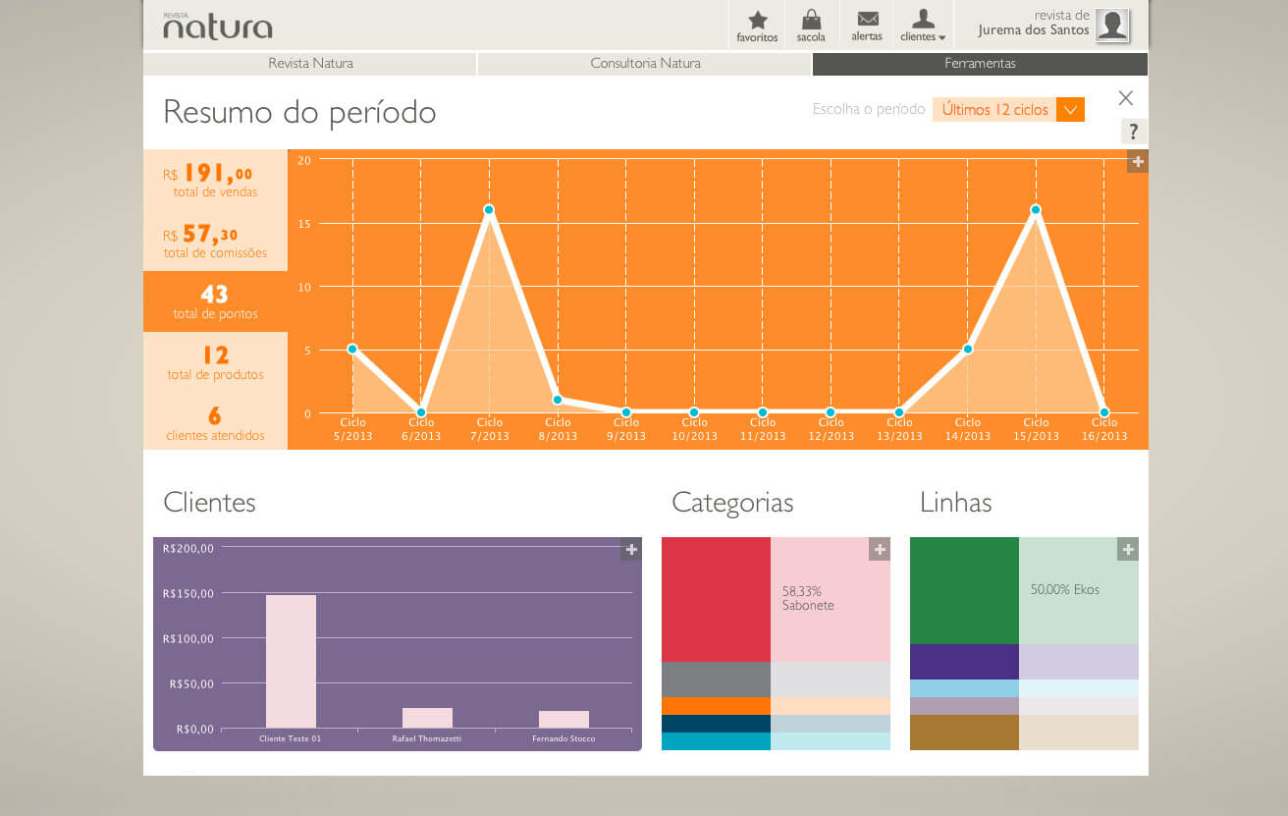The image size is (1288, 816).
Task: Expand the Linhas treemap with plus icon
Action: point(1128,550)
